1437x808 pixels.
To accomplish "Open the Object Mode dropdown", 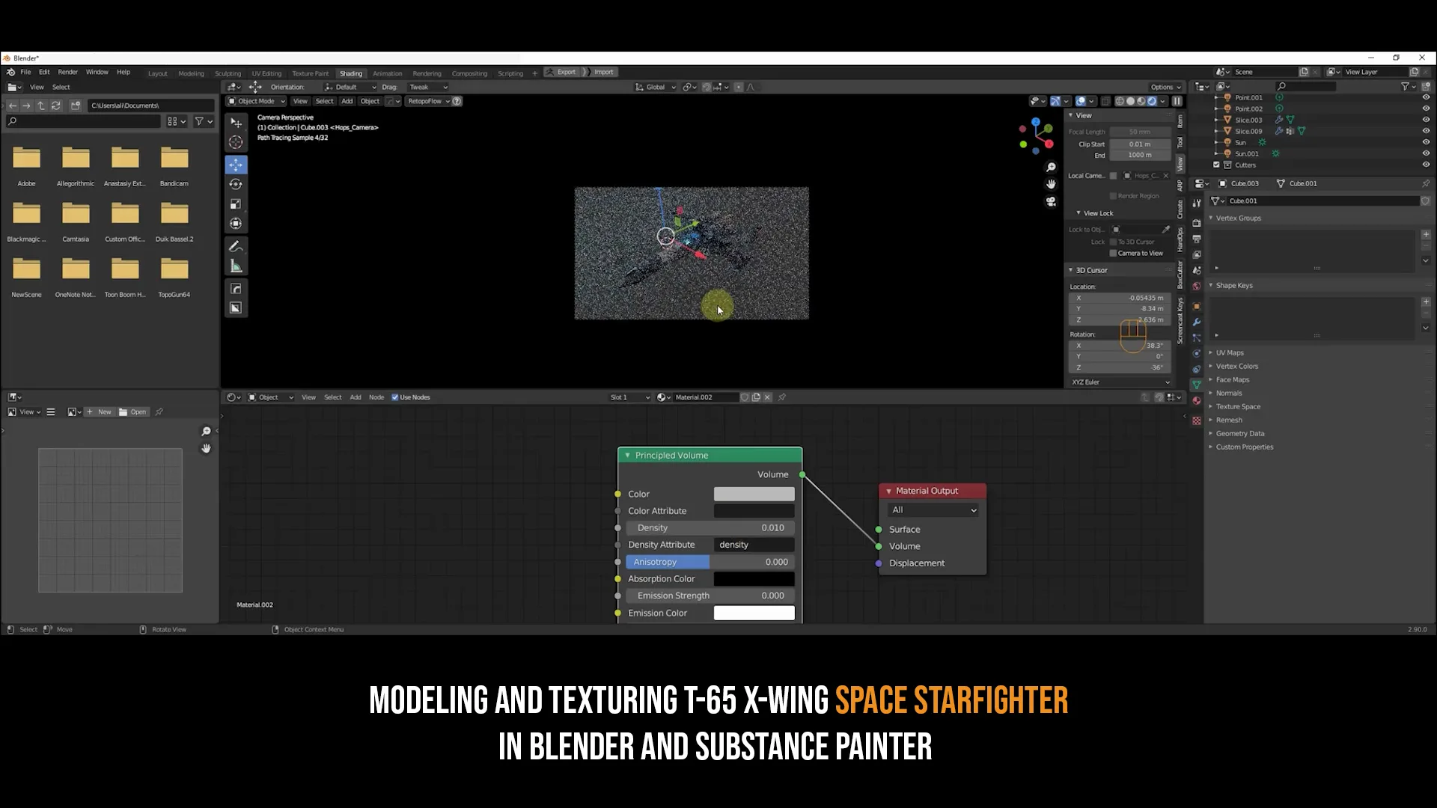I will pos(256,101).
